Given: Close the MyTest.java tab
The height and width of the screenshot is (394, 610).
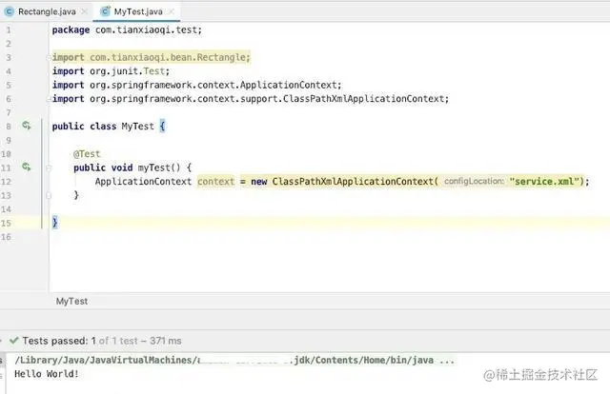Looking at the screenshot, I should pyautogui.click(x=172, y=11).
